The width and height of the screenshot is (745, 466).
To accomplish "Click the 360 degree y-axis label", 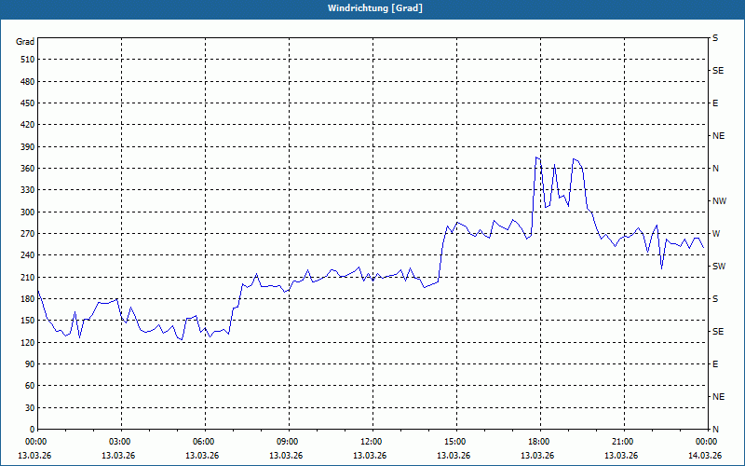I will click(26, 169).
